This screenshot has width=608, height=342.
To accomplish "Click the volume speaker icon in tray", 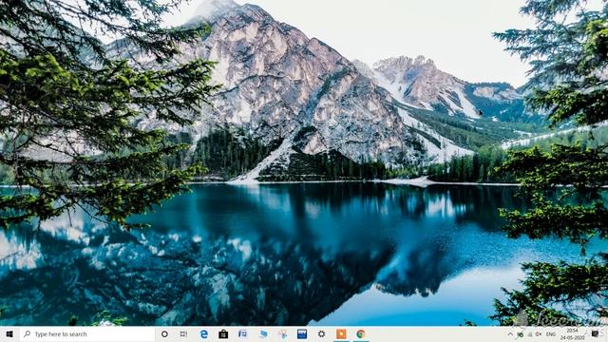I will point(539,333).
